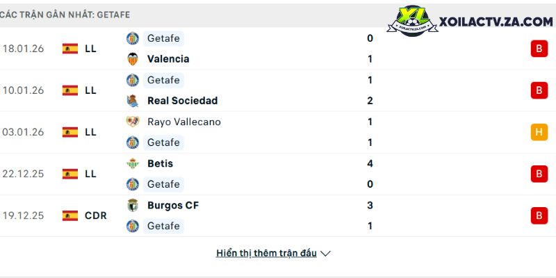Image resolution: width=556 pixels, height=278 pixels.
Task: Click the Valencia club crest icon
Action: click(132, 59)
